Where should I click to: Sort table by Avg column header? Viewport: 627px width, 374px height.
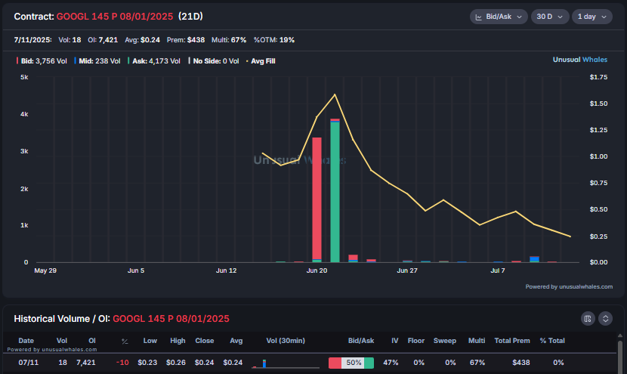(236, 341)
